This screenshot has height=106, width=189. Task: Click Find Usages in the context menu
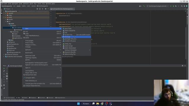click(42, 41)
